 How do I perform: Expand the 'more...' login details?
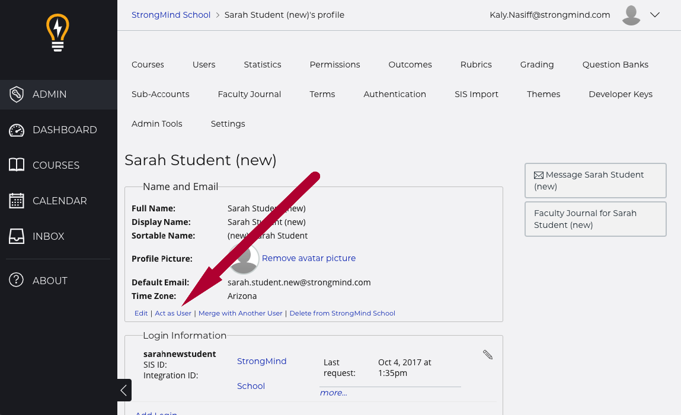point(334,393)
